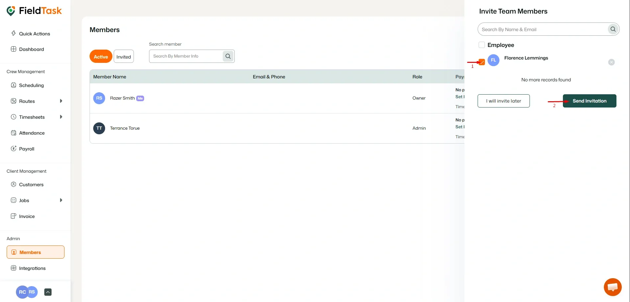630x302 pixels.
Task: Switch to the Invited tab
Action: [123, 56]
